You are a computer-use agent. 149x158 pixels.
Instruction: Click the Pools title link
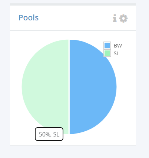[29, 17]
